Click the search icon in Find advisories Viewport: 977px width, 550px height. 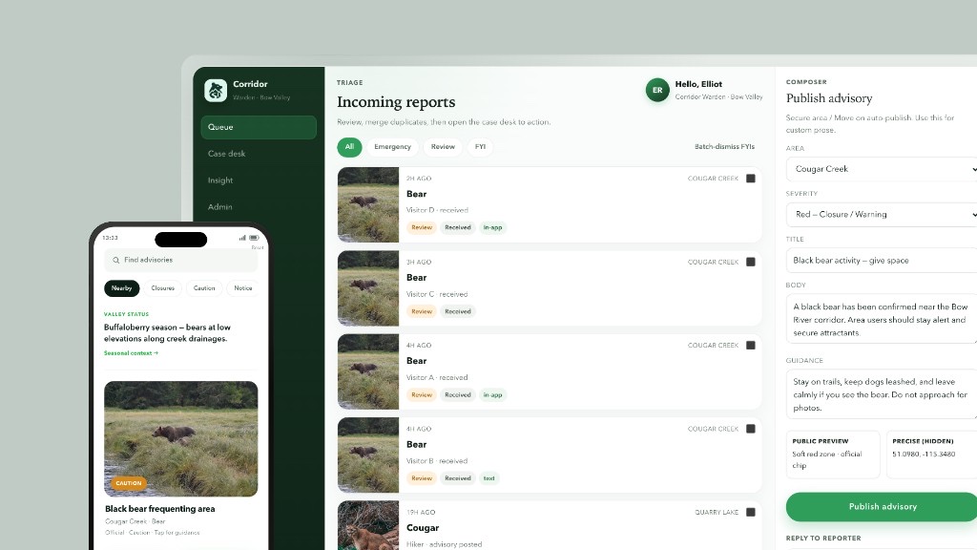[115, 260]
